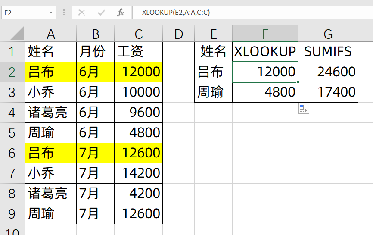The image size is (373, 235).
Task: Click the XLOOKUP formula text in formula bar
Action: (x=174, y=13)
